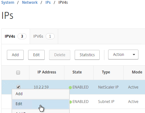Click the Add button in toolbar
The width and height of the screenshot is (145, 113).
[x=15, y=55]
